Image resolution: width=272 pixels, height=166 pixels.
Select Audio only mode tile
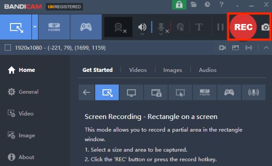253,92
